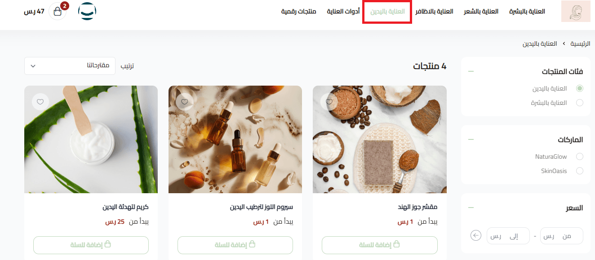Click the teal account profile icon
Screen dimensions: 595x260
(87, 12)
